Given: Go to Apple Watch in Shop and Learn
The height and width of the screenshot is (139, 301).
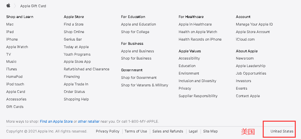Looking at the screenshot, I should point(17,47).
